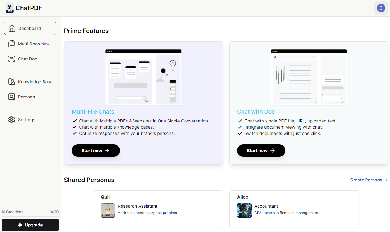Click the Shared Personas heading

pos(89,180)
